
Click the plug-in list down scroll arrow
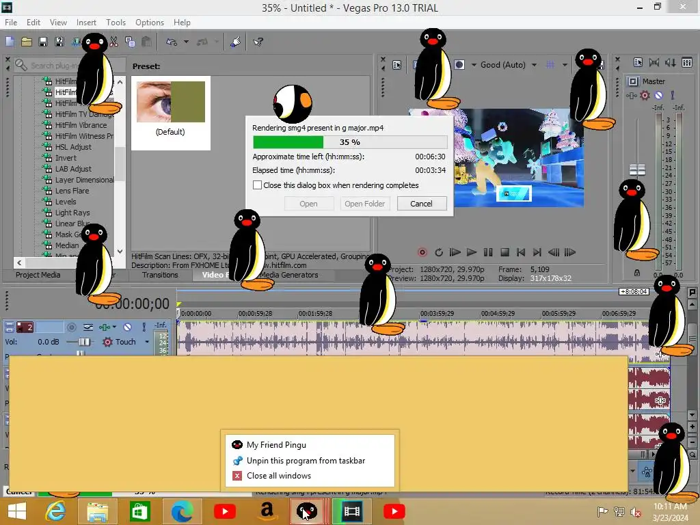click(x=120, y=252)
